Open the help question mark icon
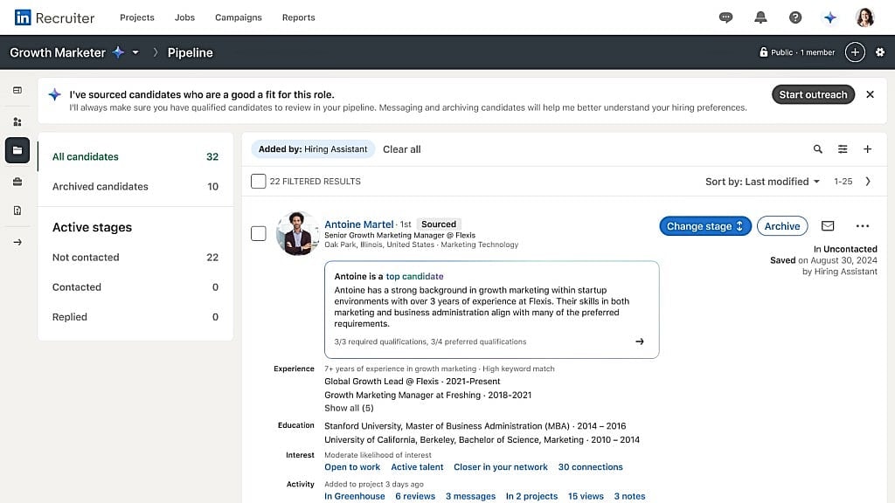This screenshot has height=503, width=895. click(795, 17)
